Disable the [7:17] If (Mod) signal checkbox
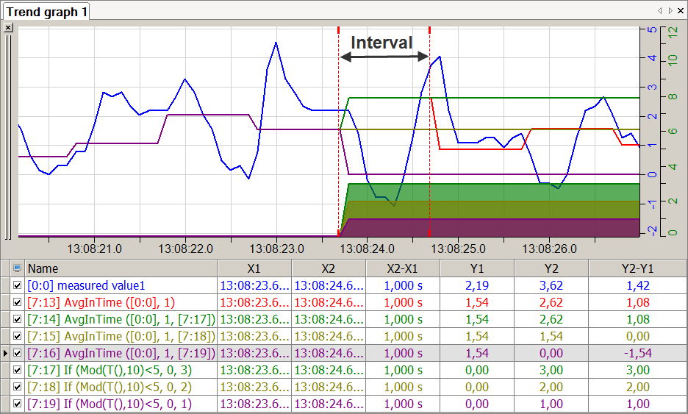This screenshot has width=688, height=414. tap(18, 370)
